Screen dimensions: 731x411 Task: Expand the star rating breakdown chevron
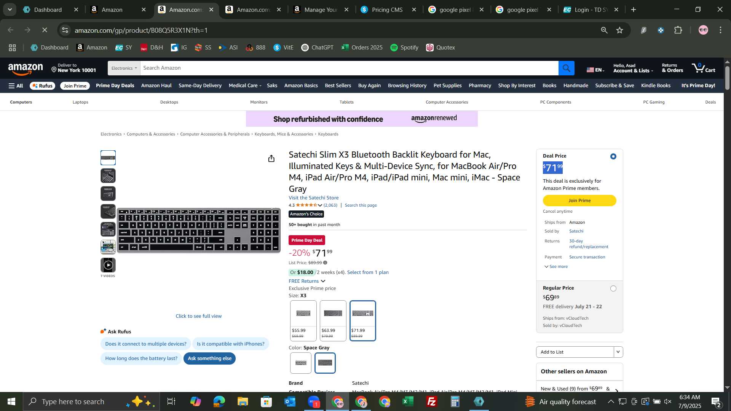point(320,205)
